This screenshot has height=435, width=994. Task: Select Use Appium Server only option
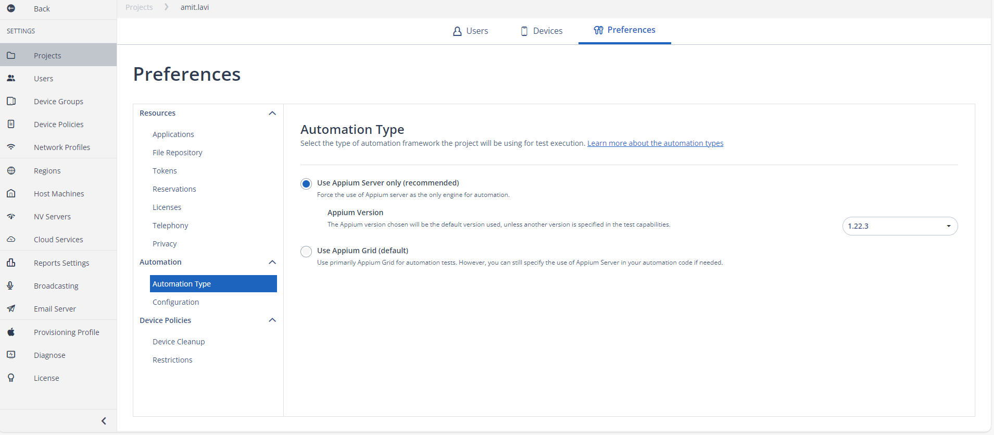tap(306, 183)
